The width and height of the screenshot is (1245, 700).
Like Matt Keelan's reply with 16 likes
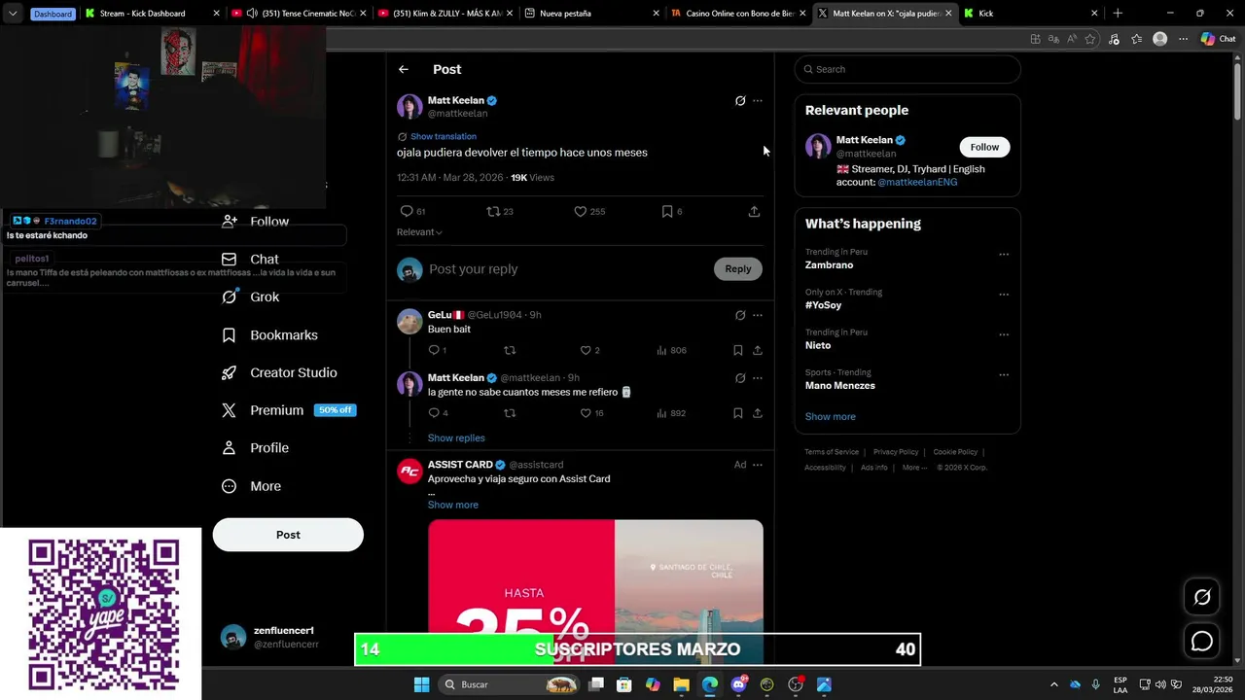coord(591,413)
